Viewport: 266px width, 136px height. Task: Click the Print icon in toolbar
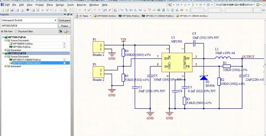pos(17,10)
